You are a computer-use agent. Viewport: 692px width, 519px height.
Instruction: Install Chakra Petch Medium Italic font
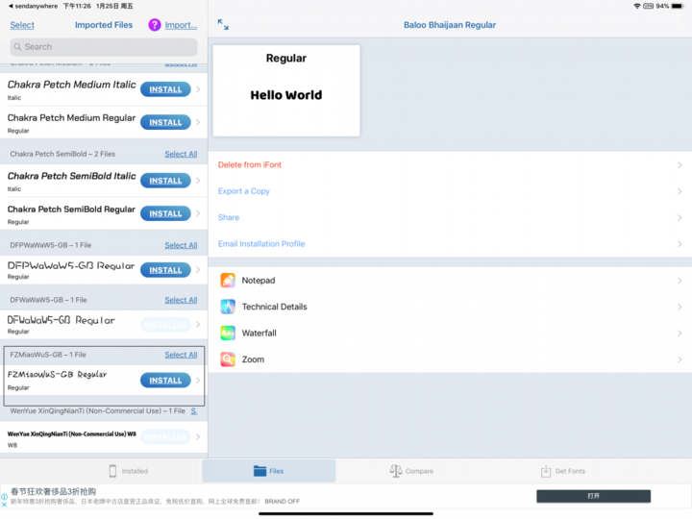[x=165, y=89]
